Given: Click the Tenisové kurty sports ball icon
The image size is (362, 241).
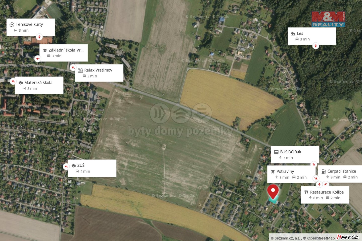Looking at the screenshot, I should point(12,25).
